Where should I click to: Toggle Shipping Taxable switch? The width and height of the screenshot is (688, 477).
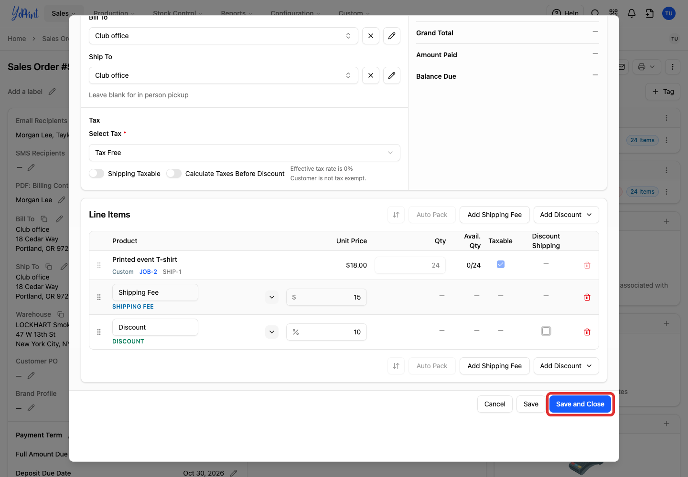click(97, 174)
